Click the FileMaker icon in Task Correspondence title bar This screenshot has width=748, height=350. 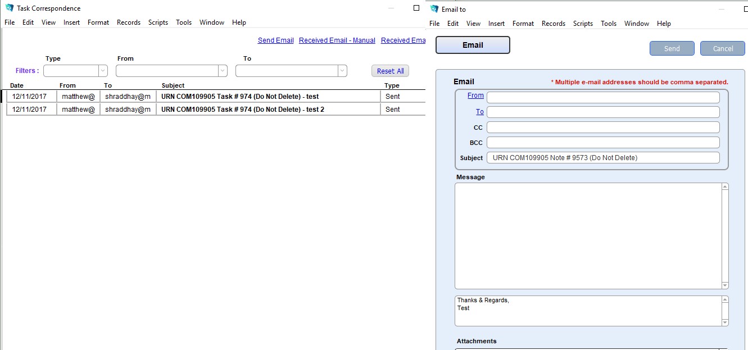[x=10, y=8]
